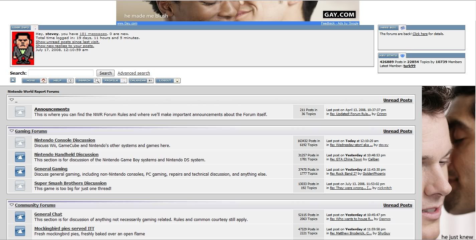Image resolution: width=476 pixels, height=240 pixels.
Task: Open the Search menu button
Action: pyautogui.click(x=88, y=81)
